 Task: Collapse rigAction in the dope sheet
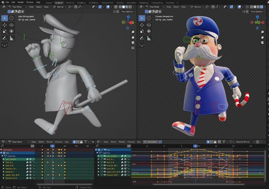tap(2, 156)
